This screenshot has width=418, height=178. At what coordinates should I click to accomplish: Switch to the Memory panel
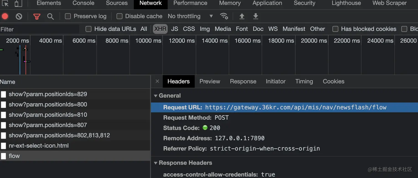(x=230, y=3)
